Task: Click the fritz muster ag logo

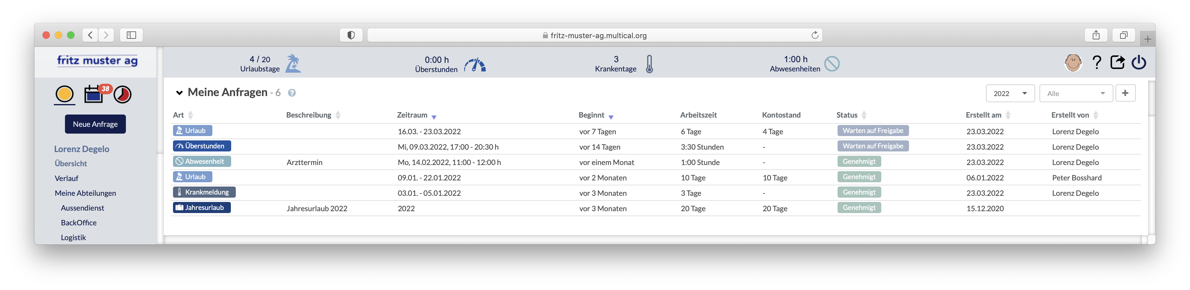Action: (x=97, y=61)
